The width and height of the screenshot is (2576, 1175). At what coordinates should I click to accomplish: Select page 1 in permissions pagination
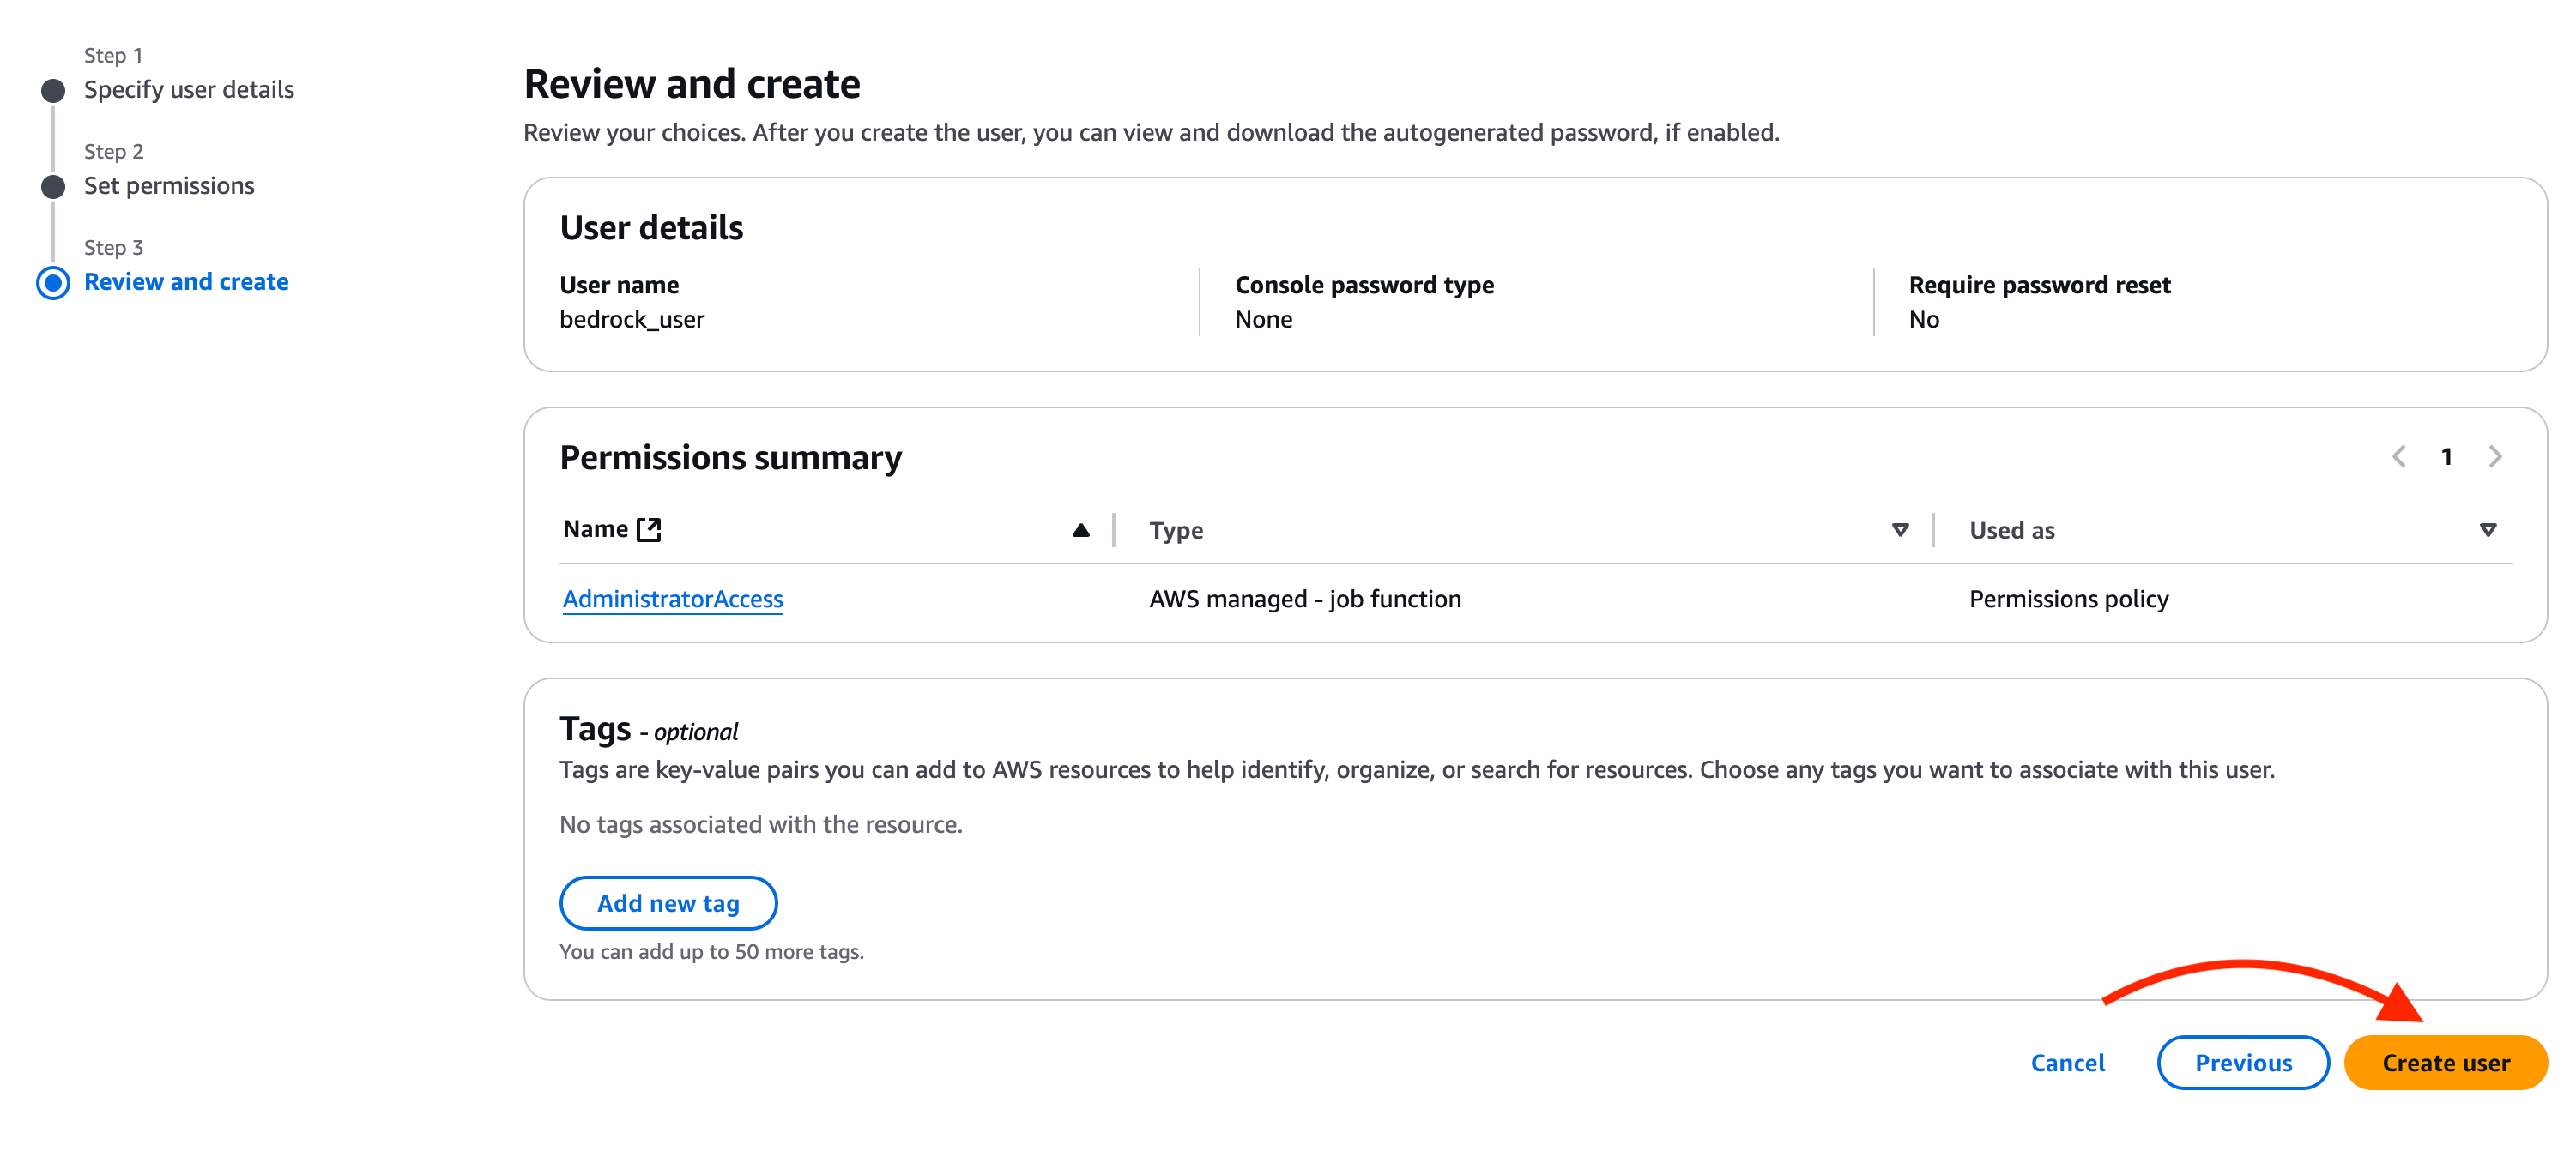tap(2446, 458)
